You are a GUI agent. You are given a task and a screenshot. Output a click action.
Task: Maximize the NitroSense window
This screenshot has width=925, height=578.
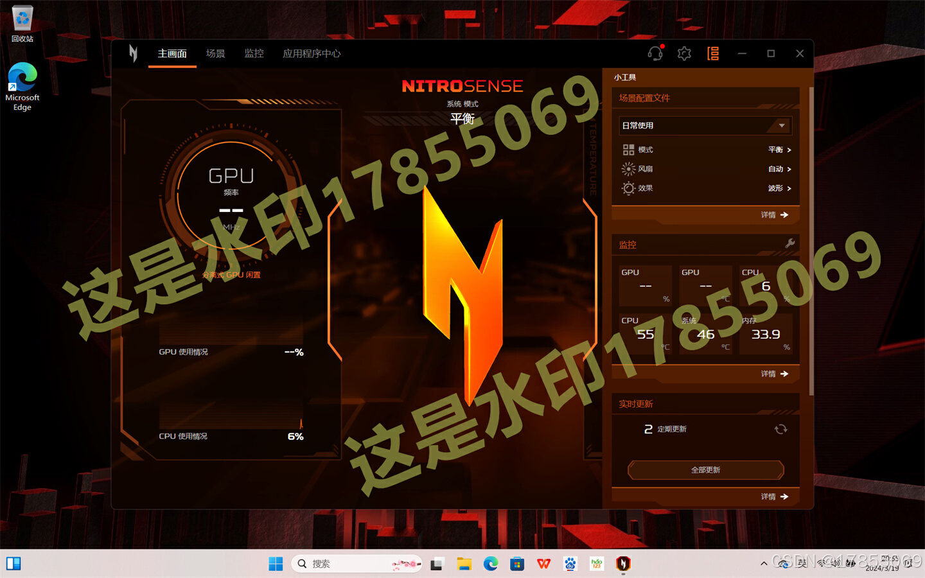[771, 53]
